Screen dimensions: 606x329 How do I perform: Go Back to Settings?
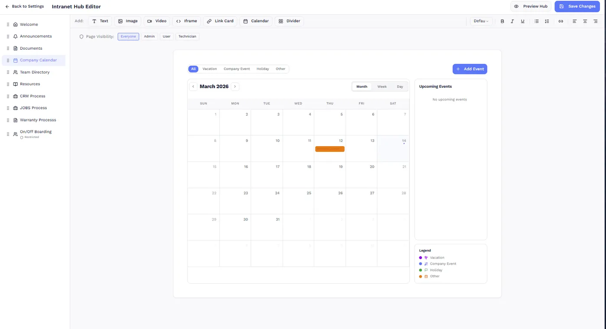pos(24,6)
